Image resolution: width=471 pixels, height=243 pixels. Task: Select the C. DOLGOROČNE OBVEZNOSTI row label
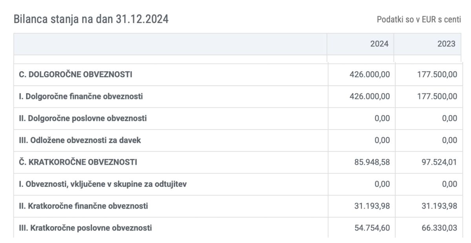tap(75, 74)
